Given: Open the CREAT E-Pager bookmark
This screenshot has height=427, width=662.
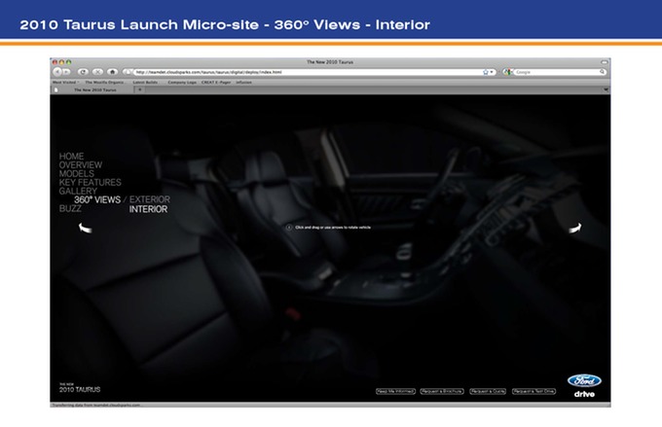Looking at the screenshot, I should coord(216,83).
